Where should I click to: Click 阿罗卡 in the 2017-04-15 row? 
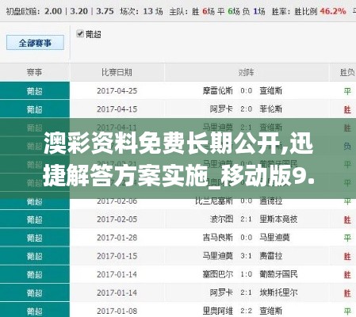[x=221, y=109]
